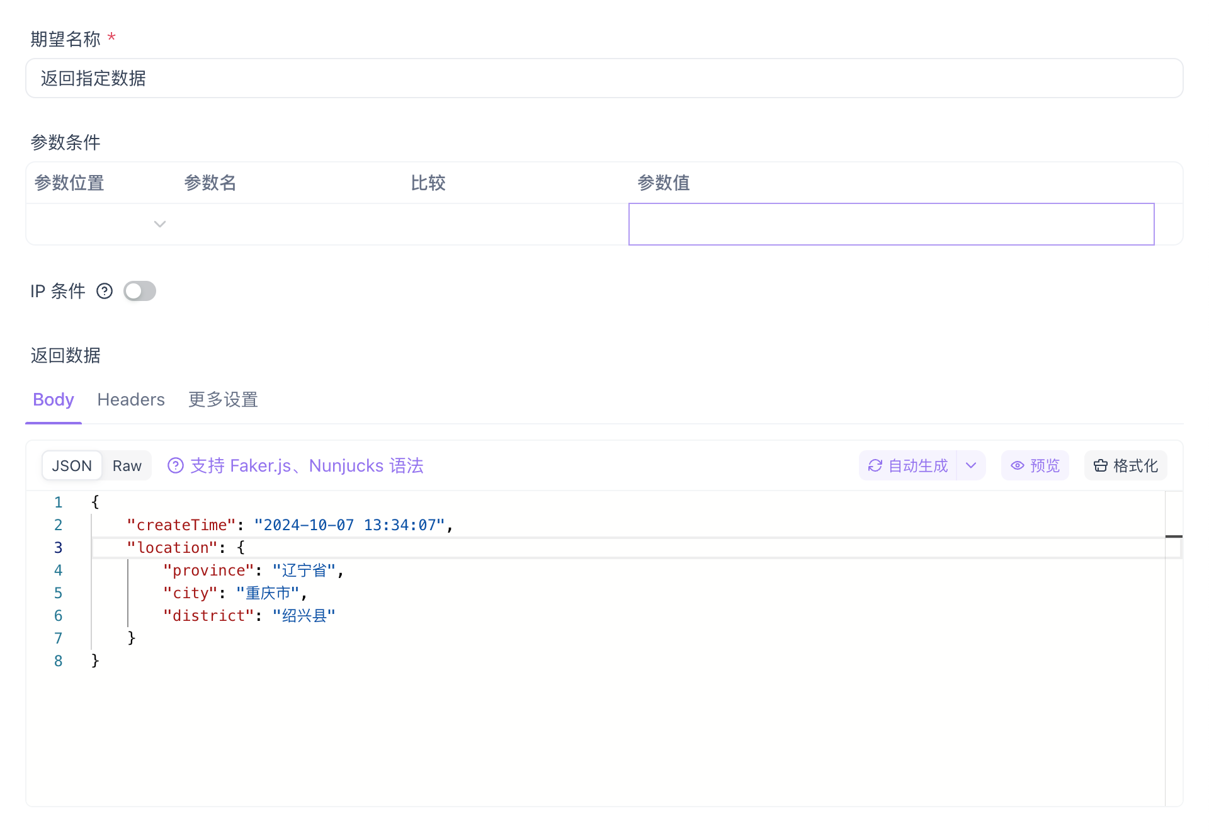Click the 预览 button
Screen dimensions: 1209x840
pos(1035,465)
